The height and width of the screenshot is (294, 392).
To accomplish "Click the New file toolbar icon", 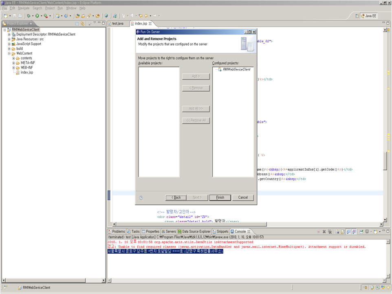I will (x=6, y=16).
